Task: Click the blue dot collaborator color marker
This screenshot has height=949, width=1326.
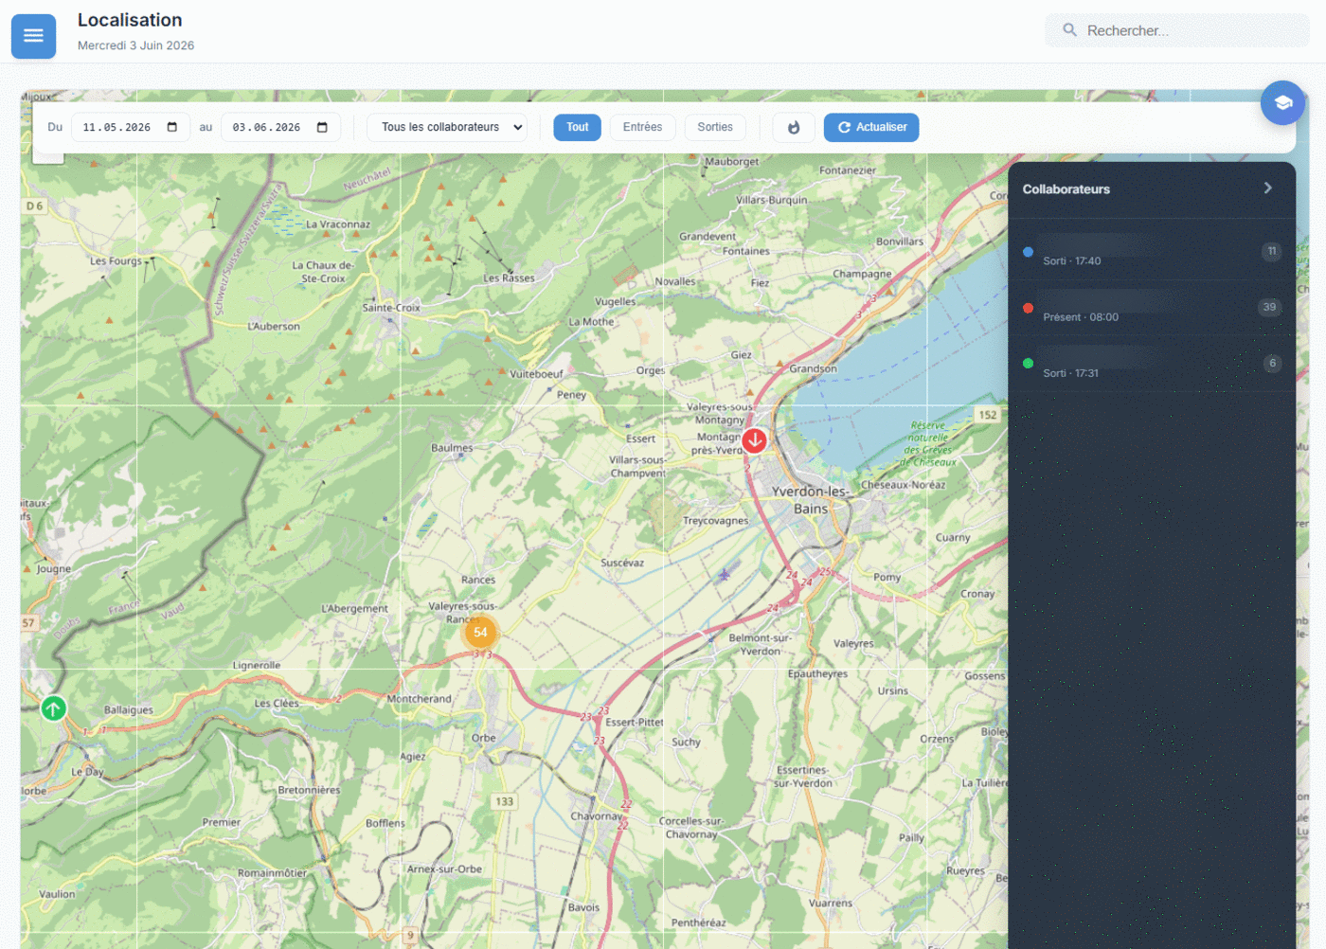Action: point(1028,252)
